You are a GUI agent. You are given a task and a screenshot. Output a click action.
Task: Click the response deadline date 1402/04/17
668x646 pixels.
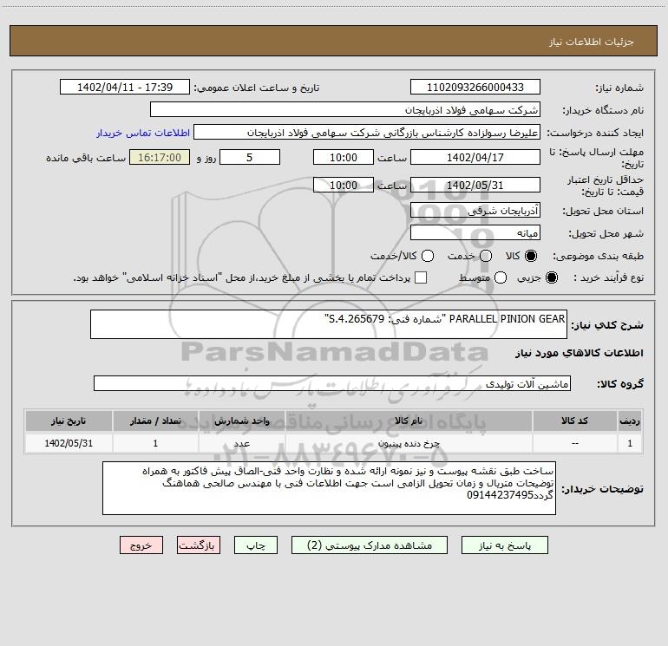pyautogui.click(x=475, y=157)
